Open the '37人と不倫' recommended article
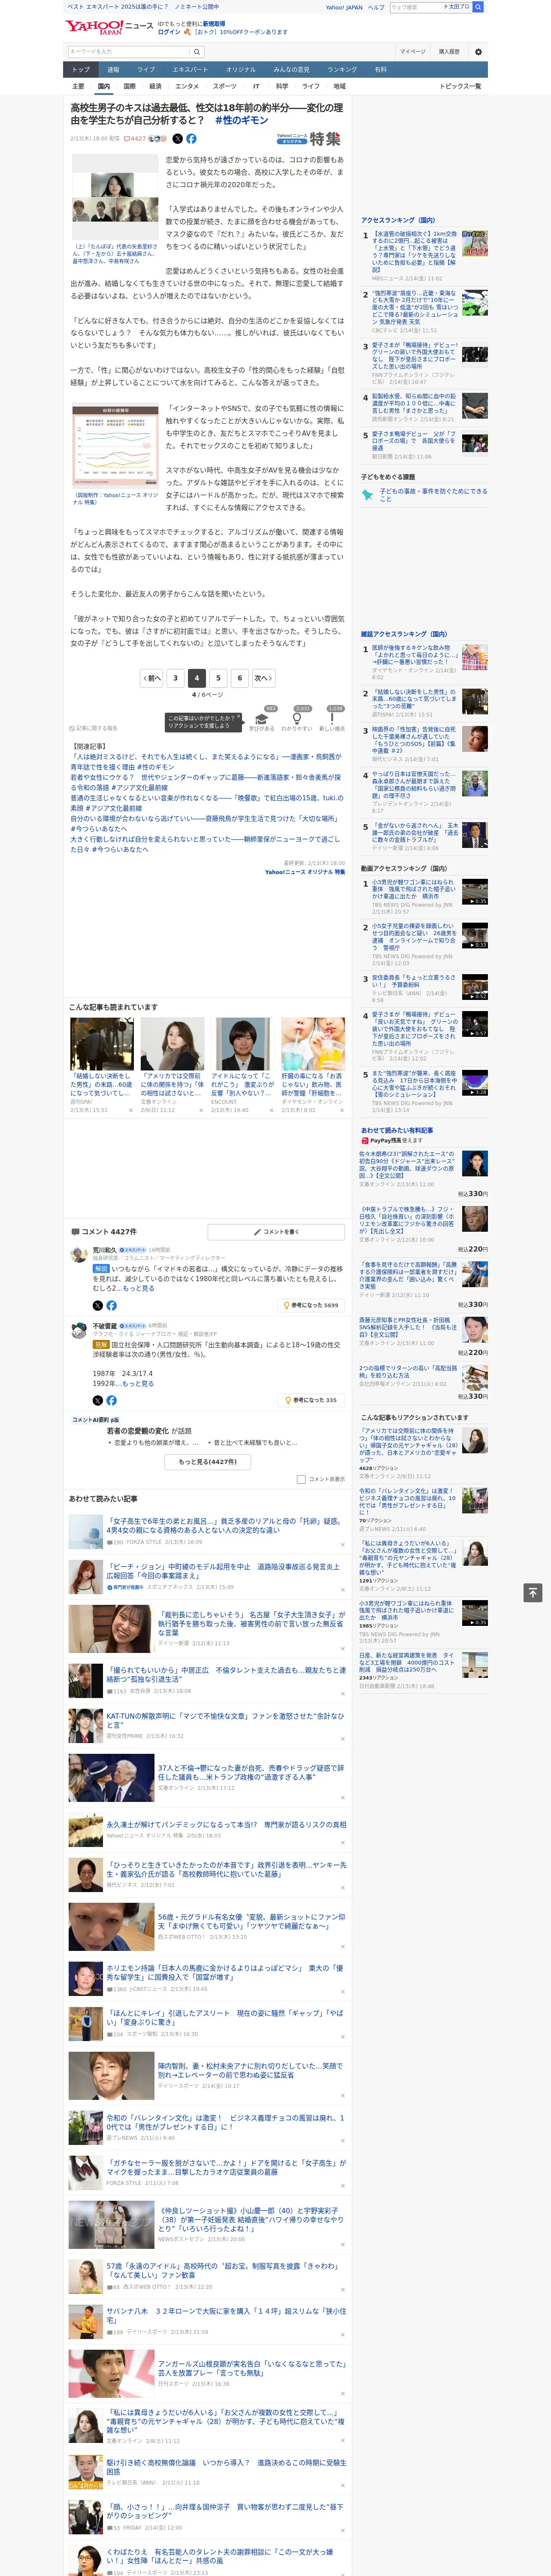 click(x=250, y=1773)
